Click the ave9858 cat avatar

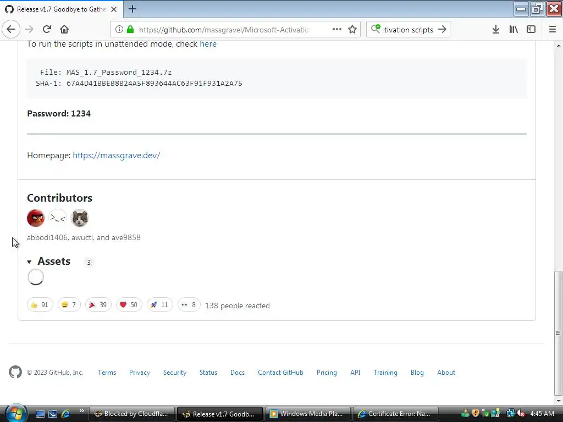coord(80,218)
